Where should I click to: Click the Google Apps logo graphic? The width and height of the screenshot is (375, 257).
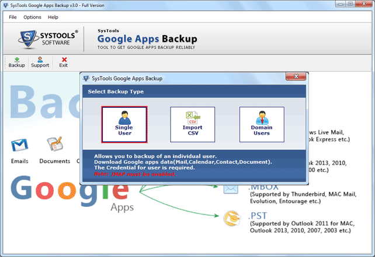pos(72,193)
